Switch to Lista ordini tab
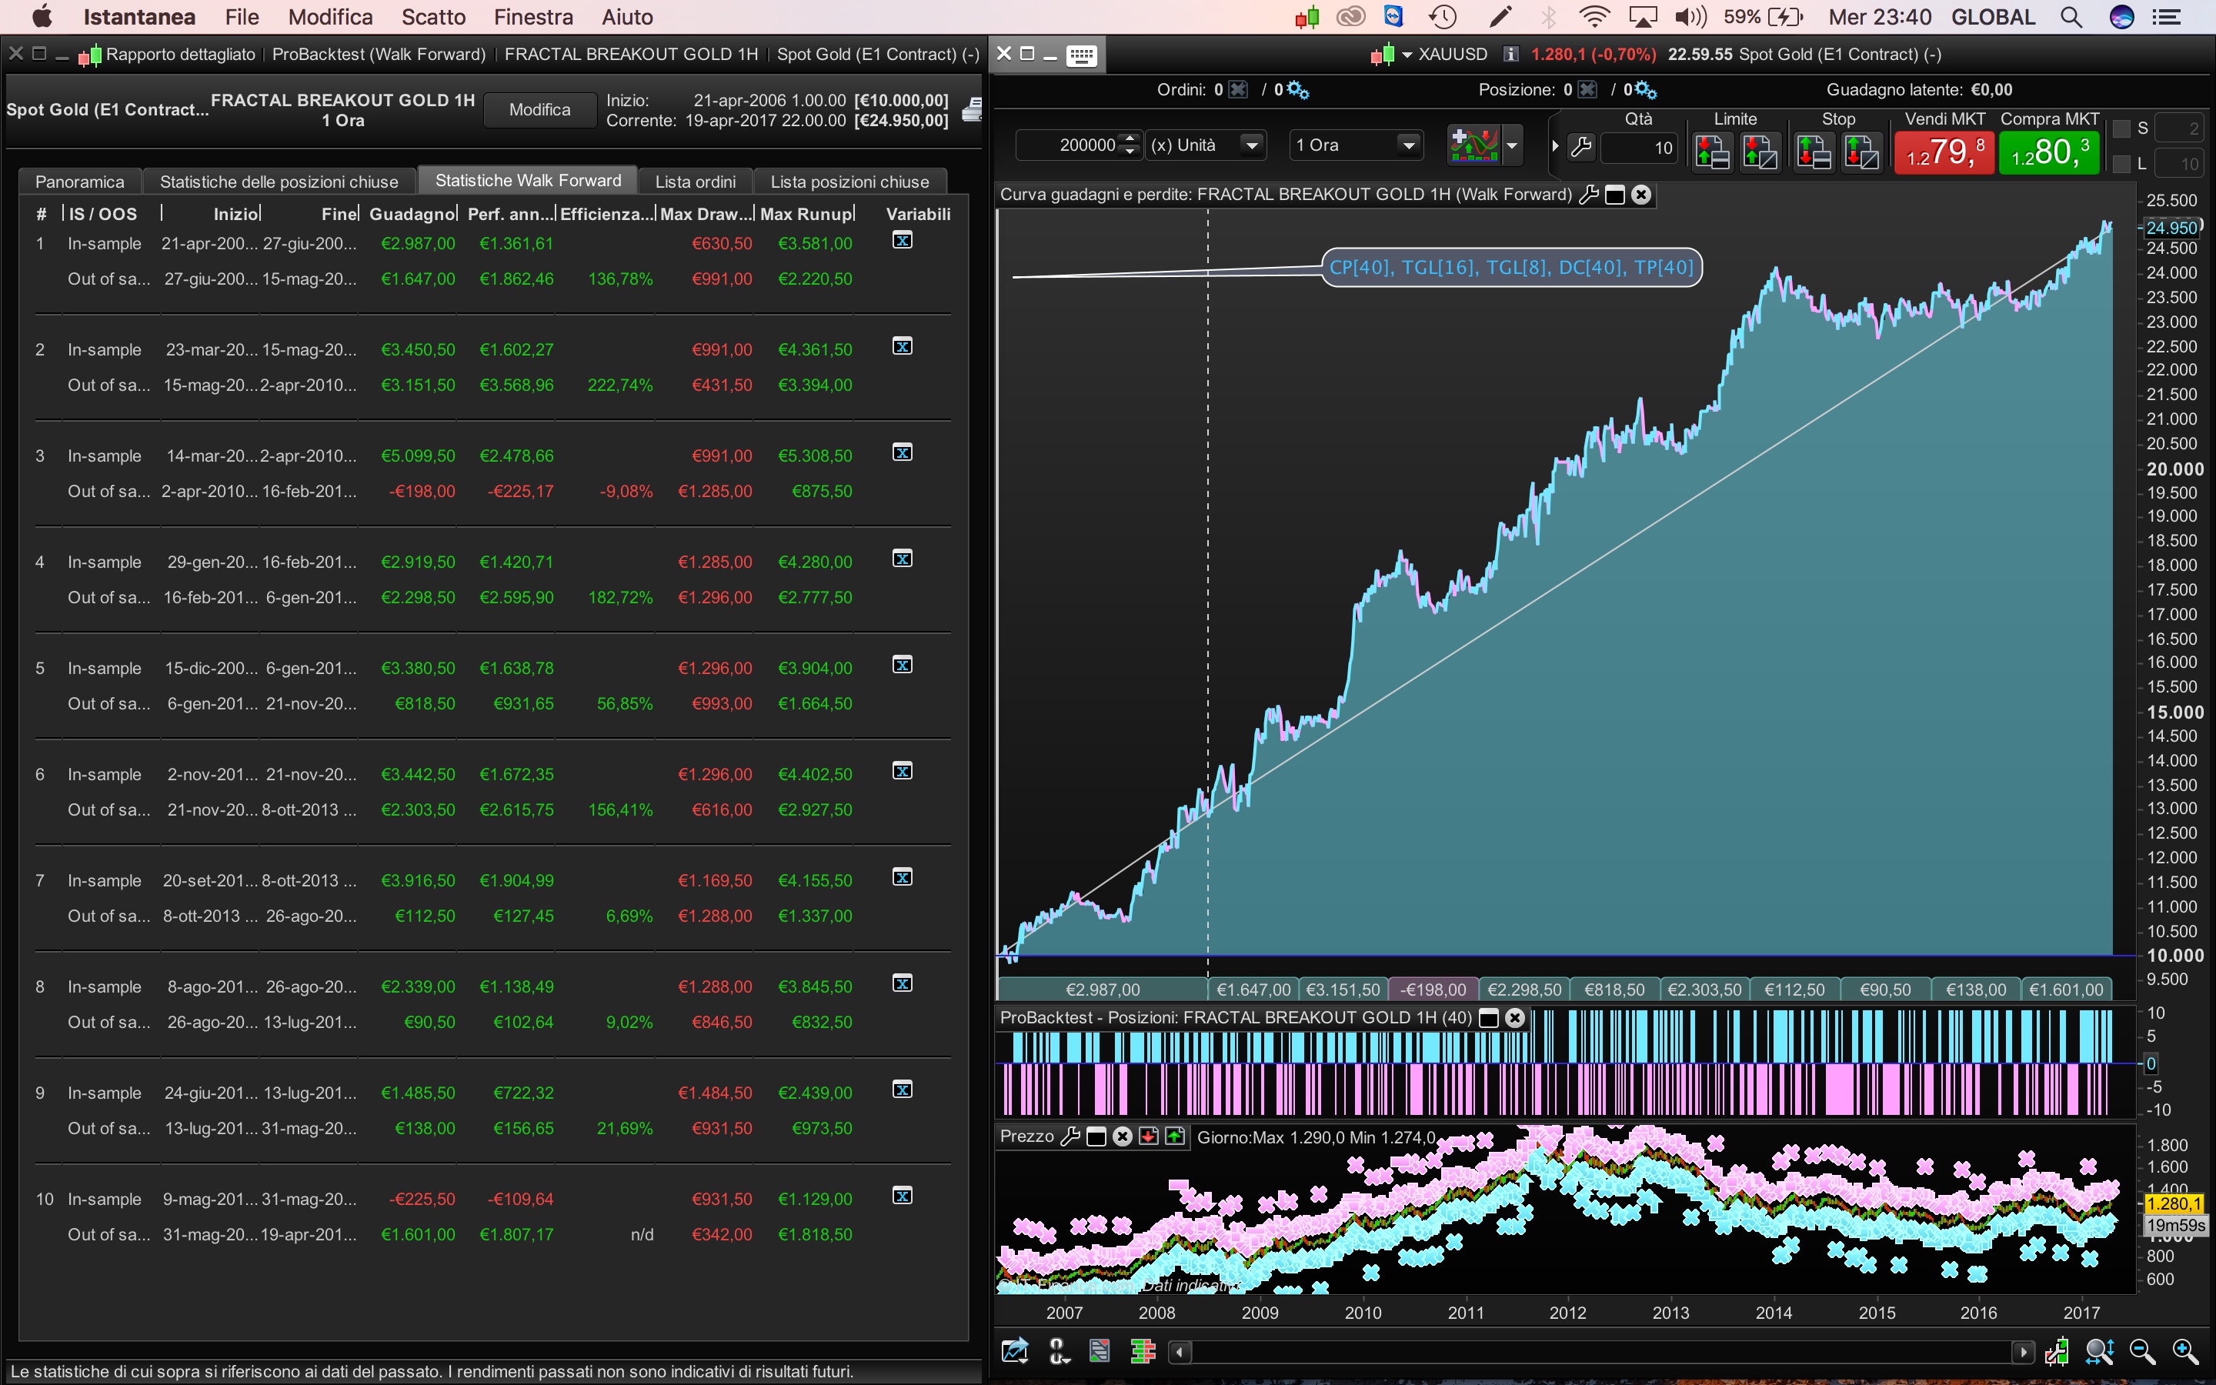Image resolution: width=2216 pixels, height=1385 pixels. tap(695, 182)
